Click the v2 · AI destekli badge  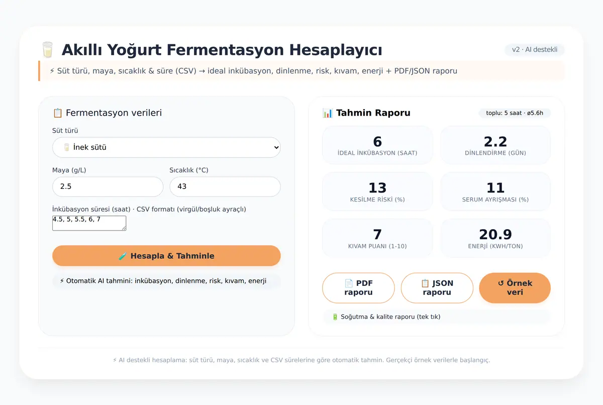[535, 50]
